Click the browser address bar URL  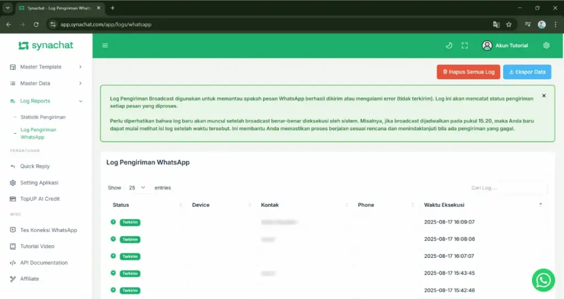106,24
